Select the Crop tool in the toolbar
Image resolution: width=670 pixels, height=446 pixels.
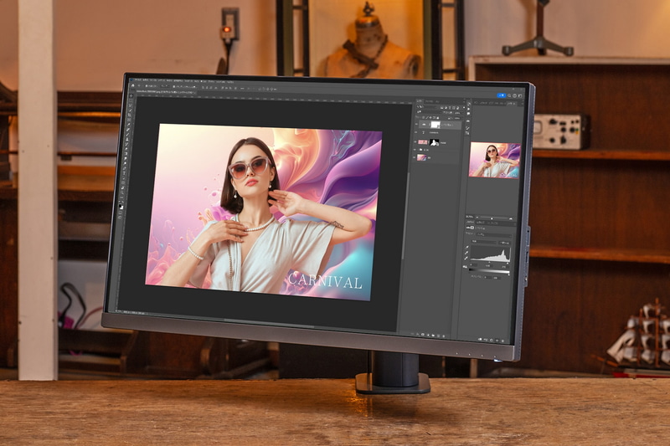click(x=129, y=115)
